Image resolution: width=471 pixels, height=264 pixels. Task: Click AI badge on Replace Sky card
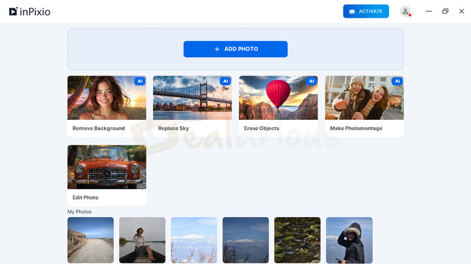click(225, 81)
